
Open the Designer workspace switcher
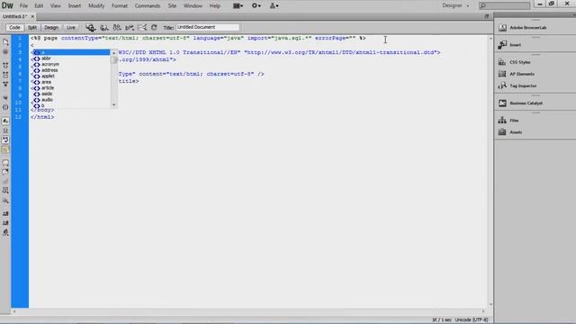[x=455, y=6]
